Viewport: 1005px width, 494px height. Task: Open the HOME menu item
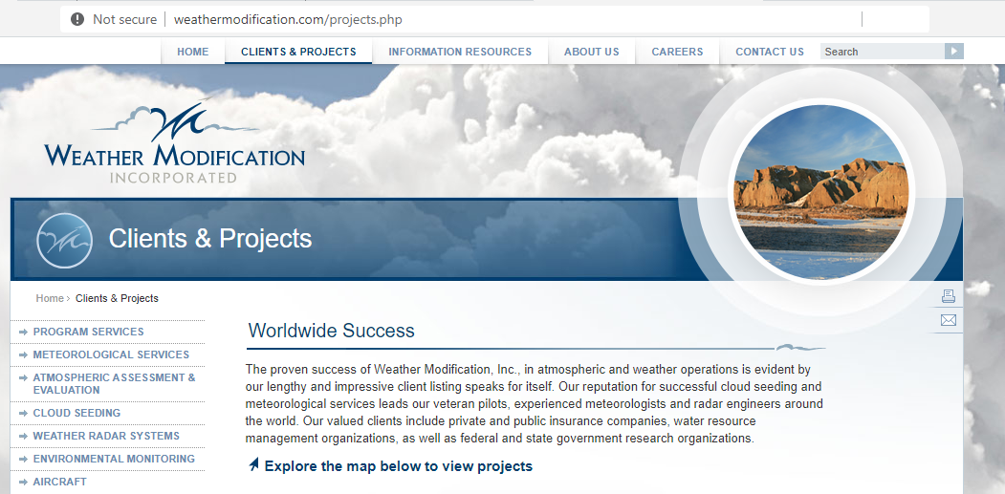pyautogui.click(x=193, y=52)
